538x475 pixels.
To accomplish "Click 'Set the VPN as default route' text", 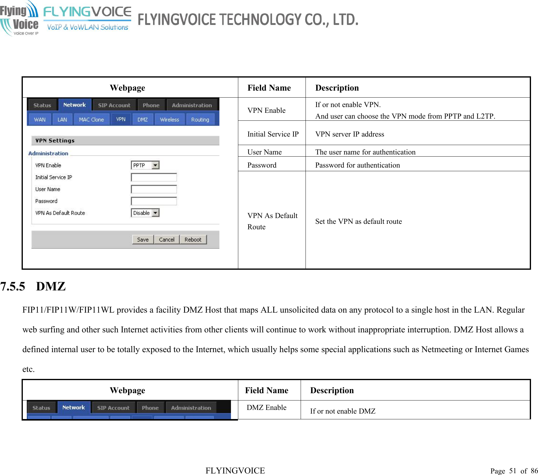I will coord(358,221).
